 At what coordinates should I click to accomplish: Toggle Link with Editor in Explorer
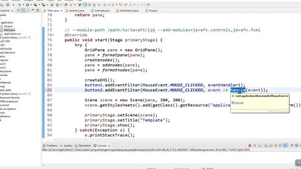pos(24,10)
